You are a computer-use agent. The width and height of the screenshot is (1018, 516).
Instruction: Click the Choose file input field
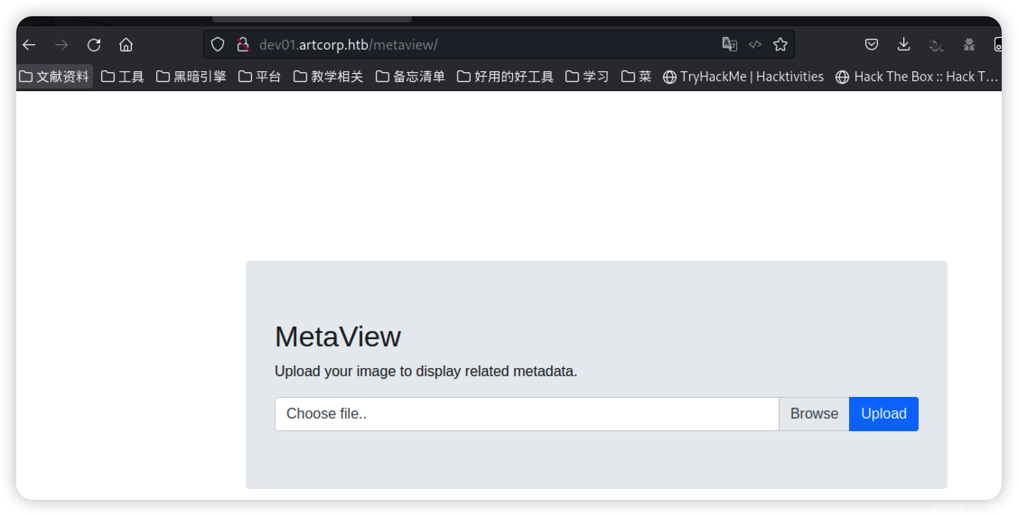pyautogui.click(x=527, y=414)
